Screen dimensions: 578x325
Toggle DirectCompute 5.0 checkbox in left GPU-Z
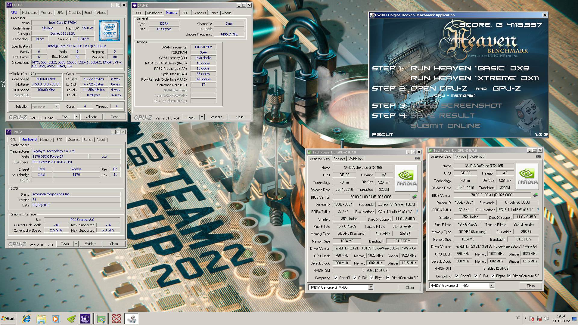[388, 278]
